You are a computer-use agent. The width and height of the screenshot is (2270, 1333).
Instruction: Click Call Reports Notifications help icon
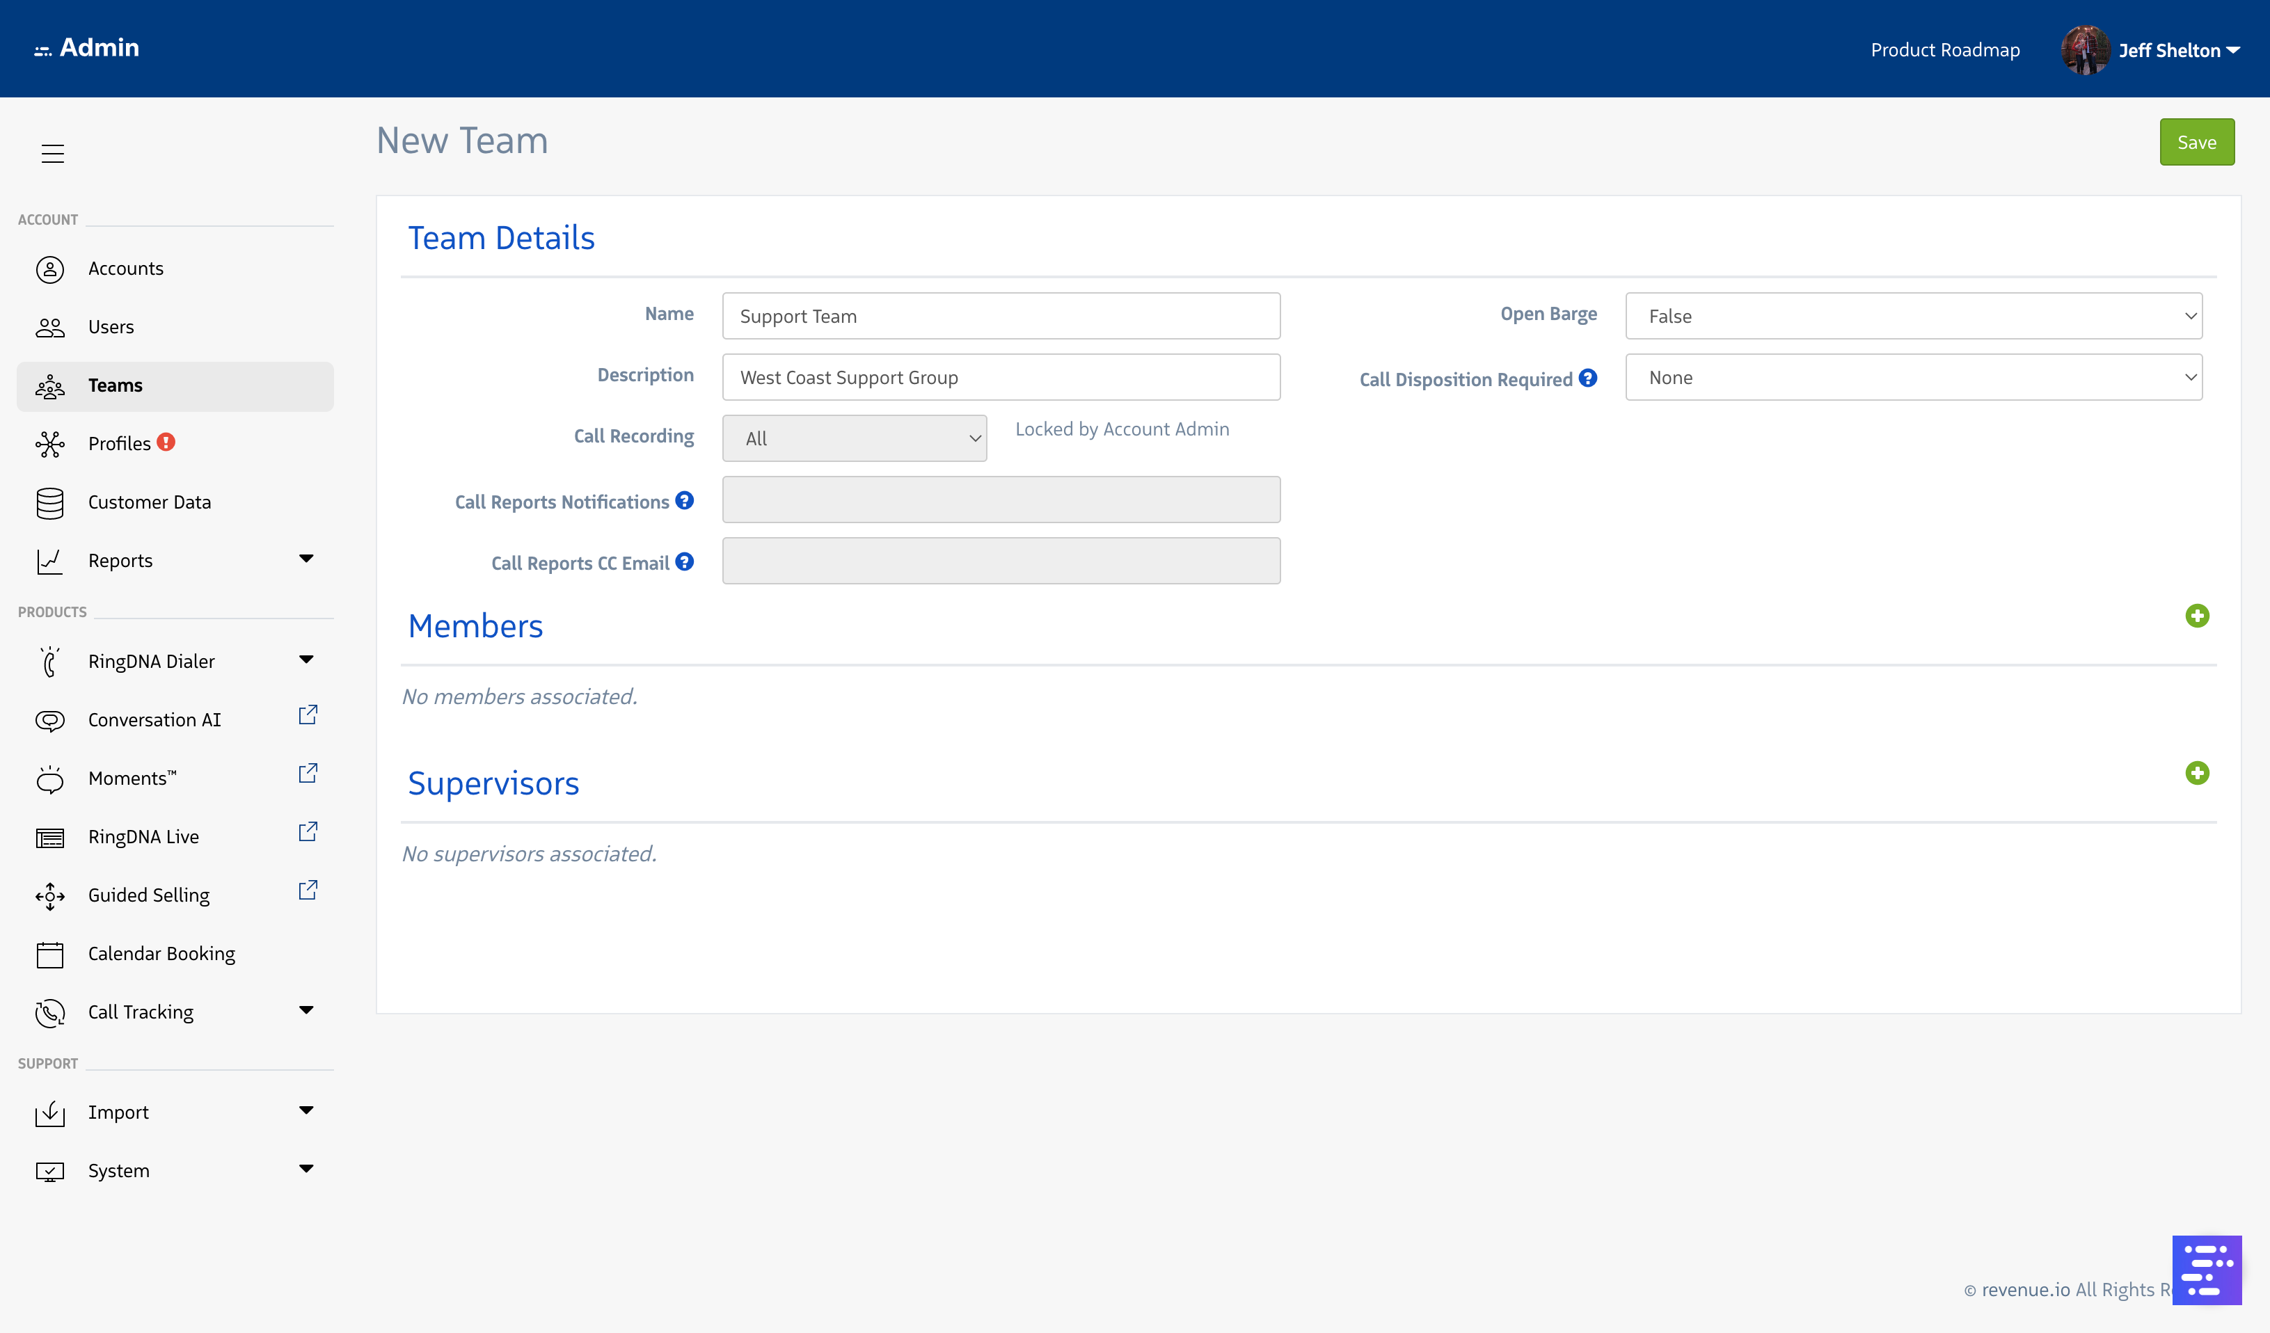pyautogui.click(x=685, y=501)
